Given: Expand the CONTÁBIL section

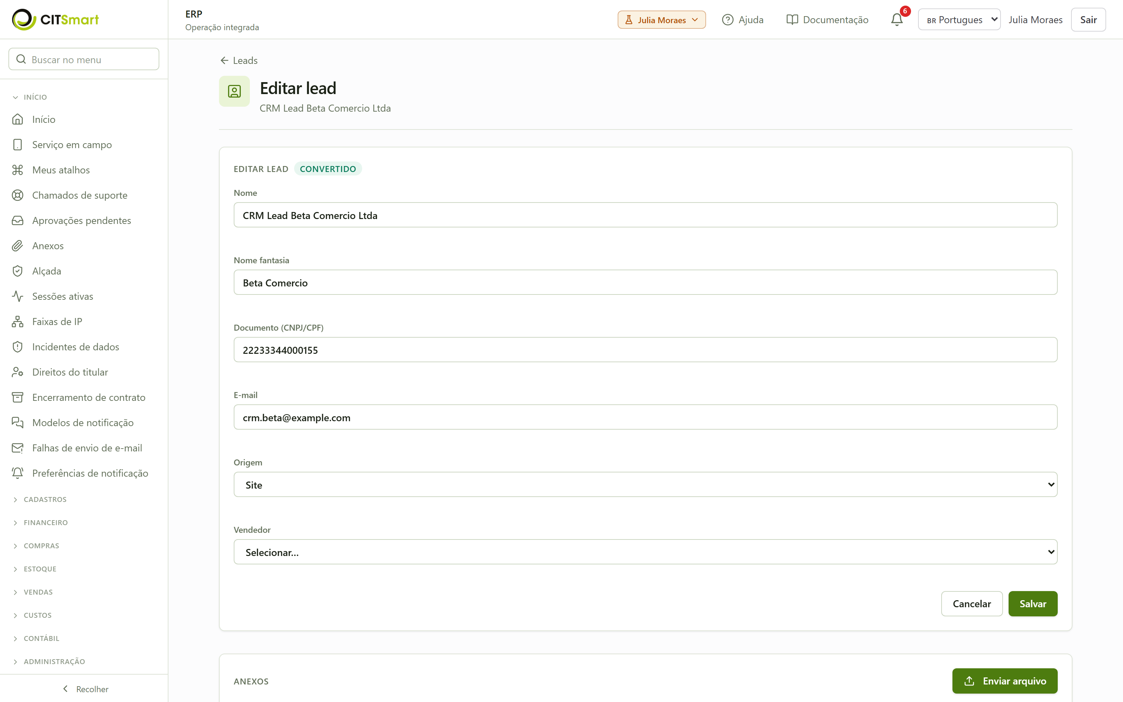Looking at the screenshot, I should click(36, 639).
